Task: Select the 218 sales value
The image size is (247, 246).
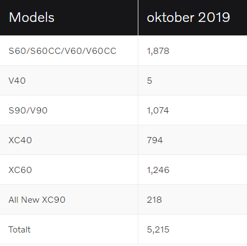Action: click(154, 200)
